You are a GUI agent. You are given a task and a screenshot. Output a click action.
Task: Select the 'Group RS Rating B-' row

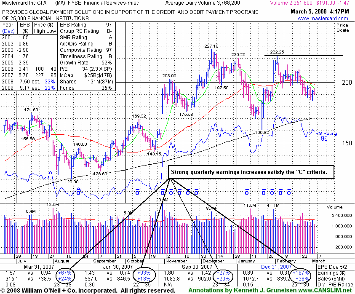(86, 31)
